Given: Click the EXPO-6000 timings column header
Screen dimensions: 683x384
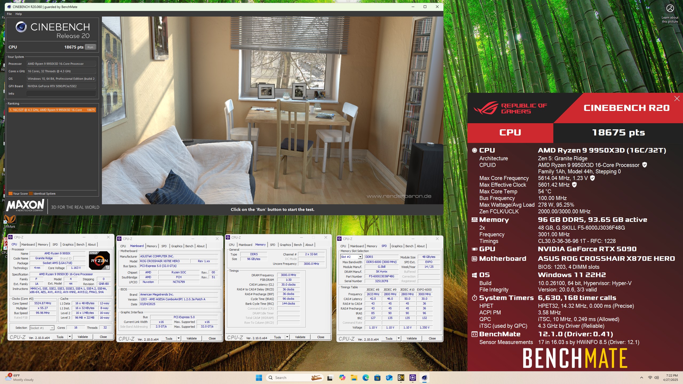Looking at the screenshot, I should click(424, 290).
